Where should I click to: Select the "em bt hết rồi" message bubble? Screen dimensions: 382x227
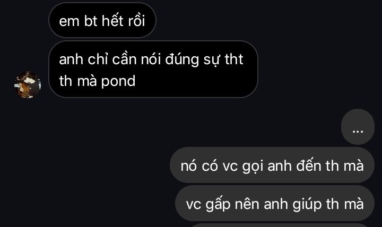[102, 21]
